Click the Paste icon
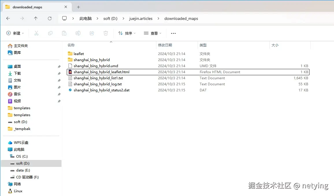334x196 pixels. (x=64, y=33)
